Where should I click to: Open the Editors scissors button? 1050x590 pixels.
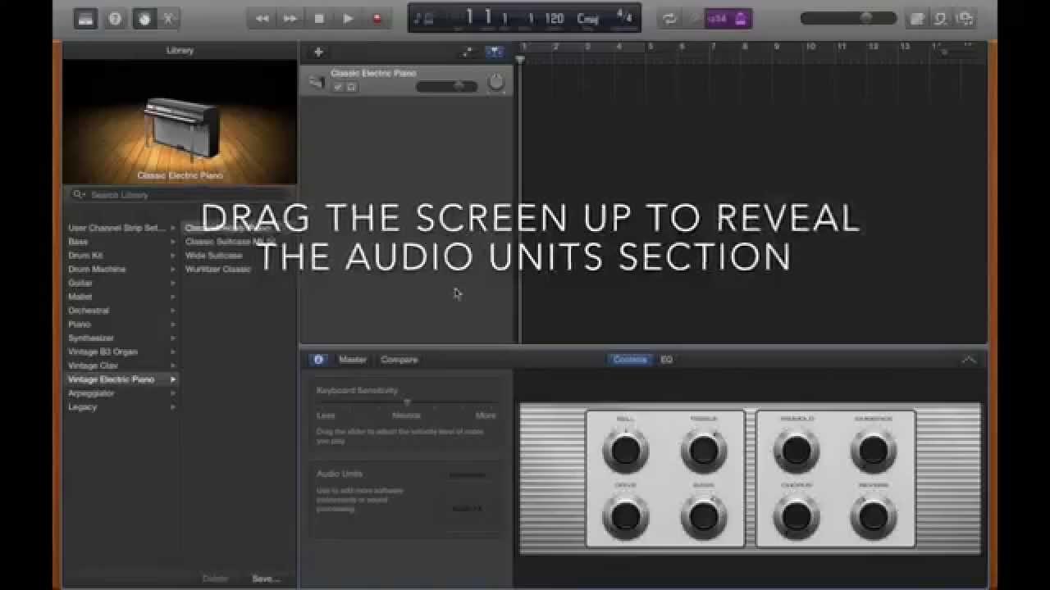click(169, 19)
